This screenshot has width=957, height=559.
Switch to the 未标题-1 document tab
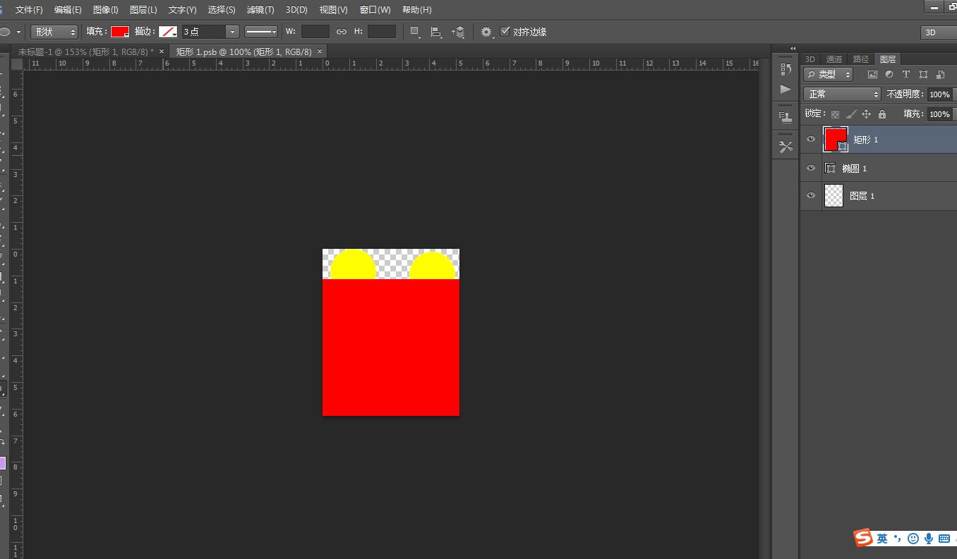click(85, 51)
